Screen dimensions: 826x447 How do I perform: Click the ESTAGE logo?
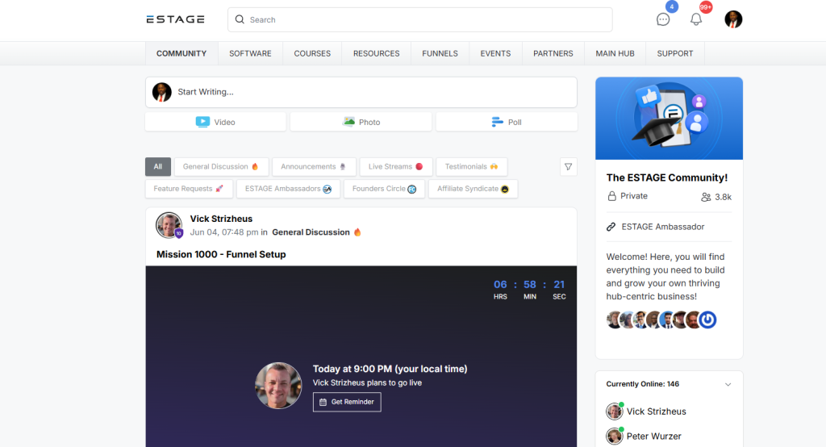coord(175,19)
